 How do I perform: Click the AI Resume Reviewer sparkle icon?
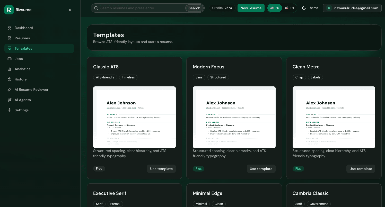(10, 89)
